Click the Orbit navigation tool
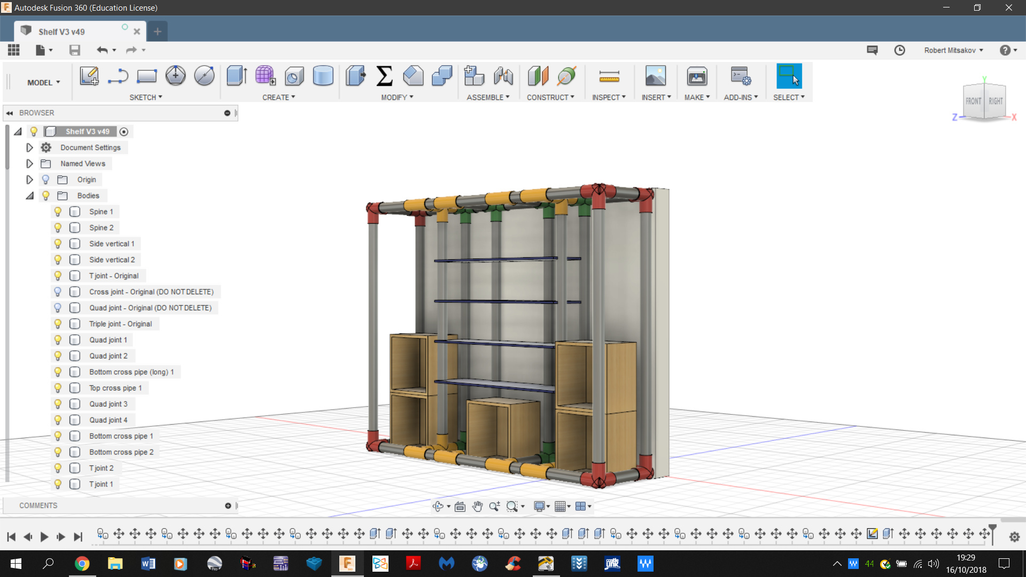Image resolution: width=1026 pixels, height=577 pixels. tap(438, 506)
